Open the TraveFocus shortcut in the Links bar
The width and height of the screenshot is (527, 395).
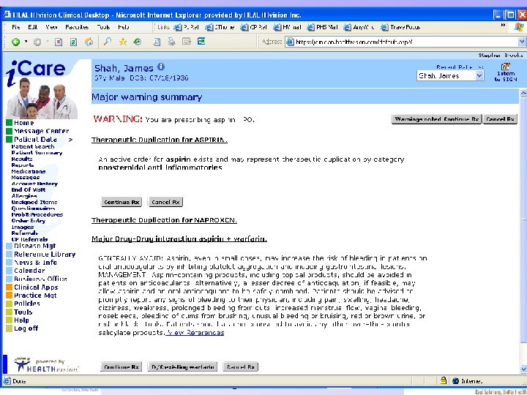coord(400,27)
